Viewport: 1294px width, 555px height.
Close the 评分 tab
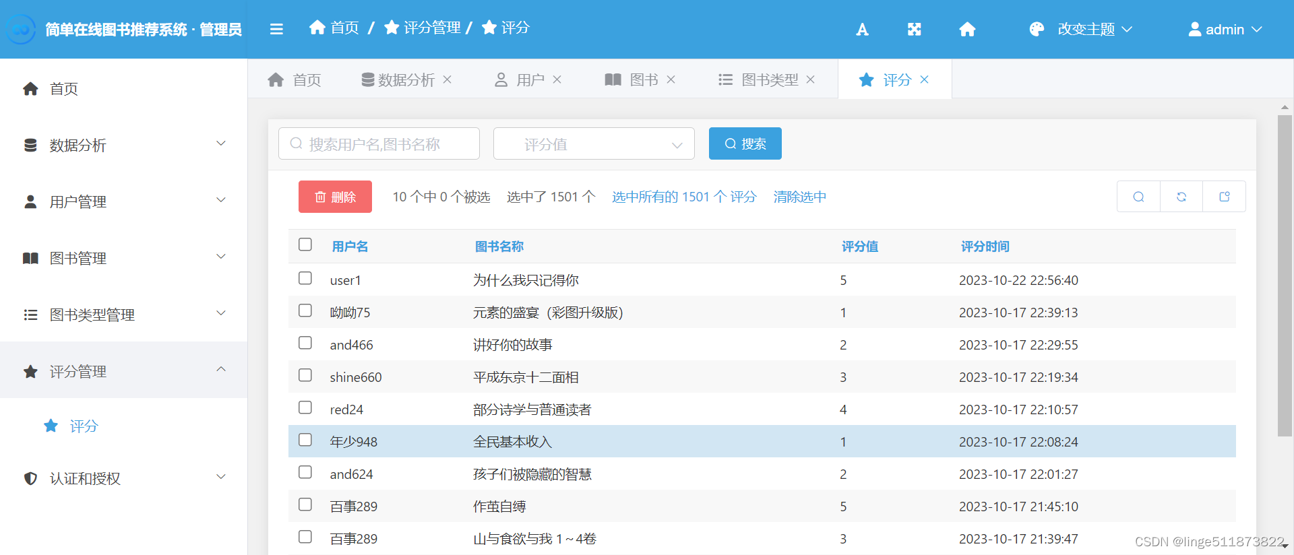[x=924, y=79]
